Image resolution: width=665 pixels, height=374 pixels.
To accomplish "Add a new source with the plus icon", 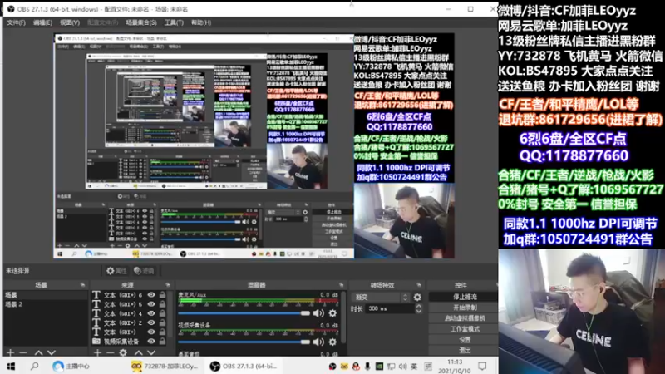I will tap(97, 352).
